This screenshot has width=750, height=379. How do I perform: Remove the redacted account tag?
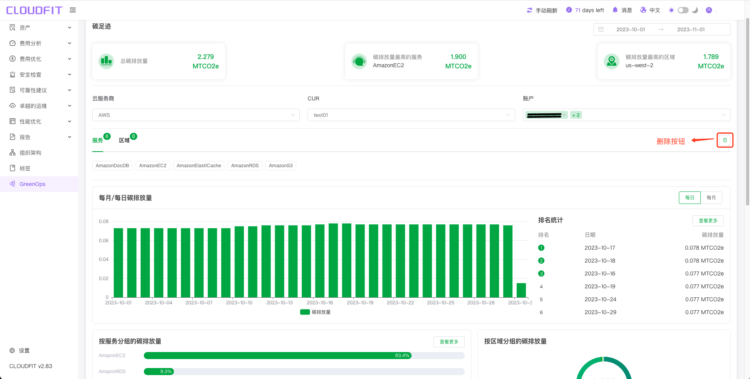coord(564,115)
